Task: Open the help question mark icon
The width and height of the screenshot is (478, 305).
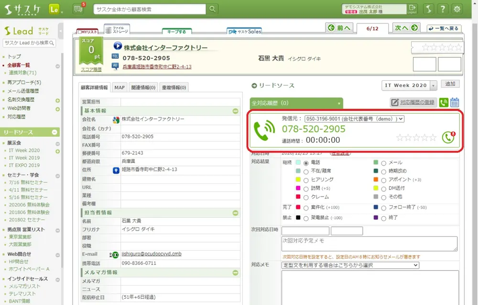Action: click(x=443, y=9)
